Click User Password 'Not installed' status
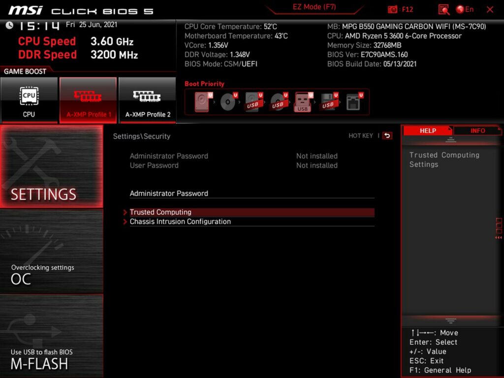The image size is (504, 378). pyautogui.click(x=317, y=165)
